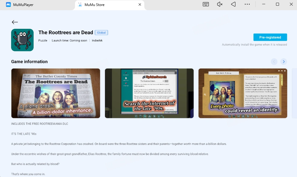Toggle the muted speaker icon
This screenshot has height=177, width=297.
(220, 4)
